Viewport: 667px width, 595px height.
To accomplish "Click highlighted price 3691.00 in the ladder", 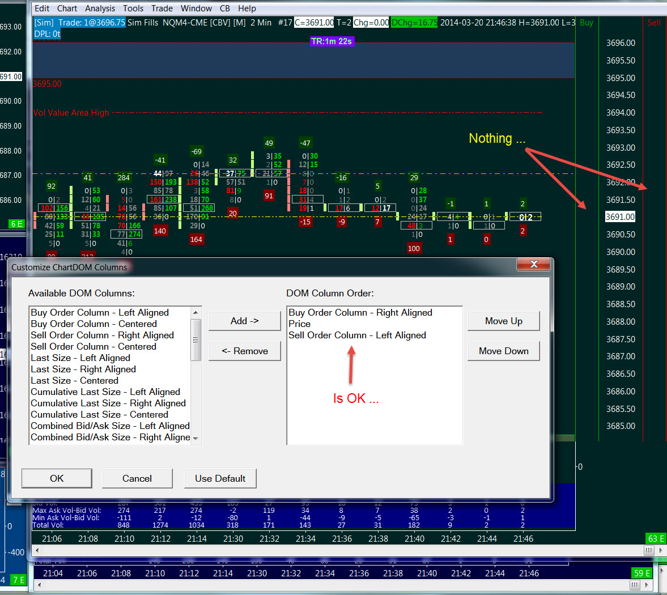I will 620,217.
